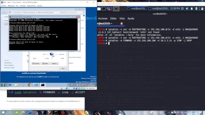Open Word on host taskbar

point(30,112)
